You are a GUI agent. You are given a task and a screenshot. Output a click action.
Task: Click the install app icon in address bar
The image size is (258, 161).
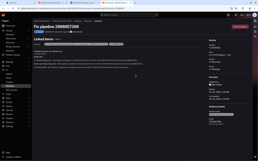(231, 8)
